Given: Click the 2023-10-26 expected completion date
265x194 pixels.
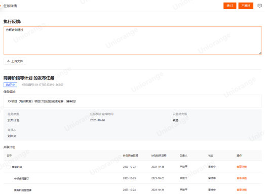Looking at the screenshot, I should tap(97, 120).
